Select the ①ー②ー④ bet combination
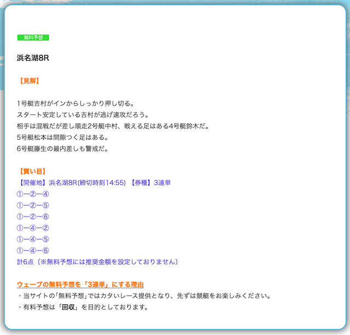 click(33, 194)
